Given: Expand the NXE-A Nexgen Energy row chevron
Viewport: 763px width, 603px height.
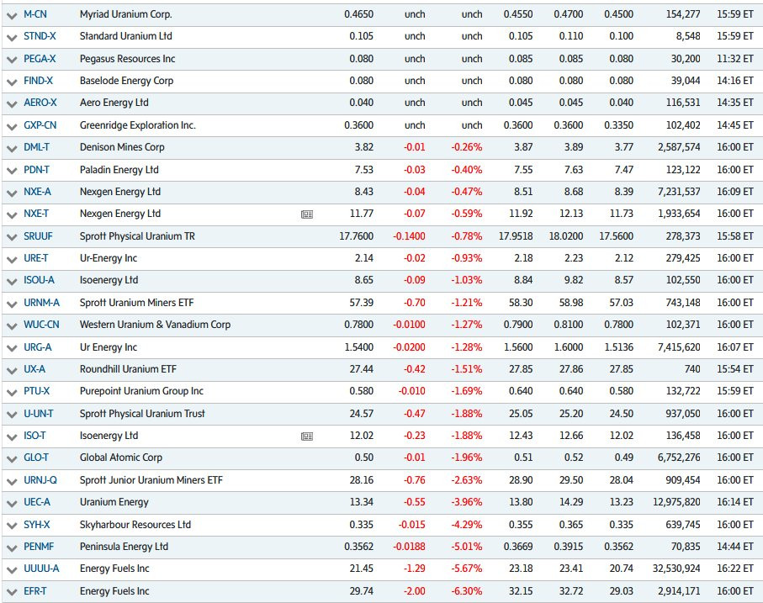Looking at the screenshot, I should (x=12, y=193).
